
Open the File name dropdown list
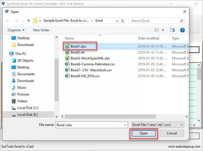[x=125, y=125]
